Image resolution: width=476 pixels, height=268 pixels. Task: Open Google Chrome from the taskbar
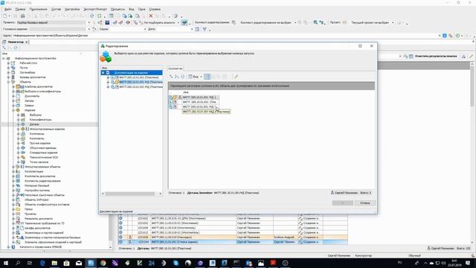pyautogui.click(x=103, y=263)
